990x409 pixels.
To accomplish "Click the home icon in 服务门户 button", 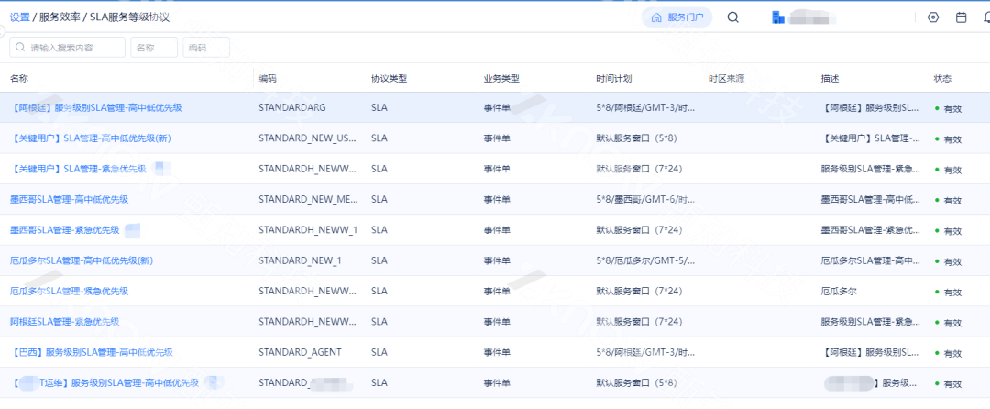I will 655,17.
